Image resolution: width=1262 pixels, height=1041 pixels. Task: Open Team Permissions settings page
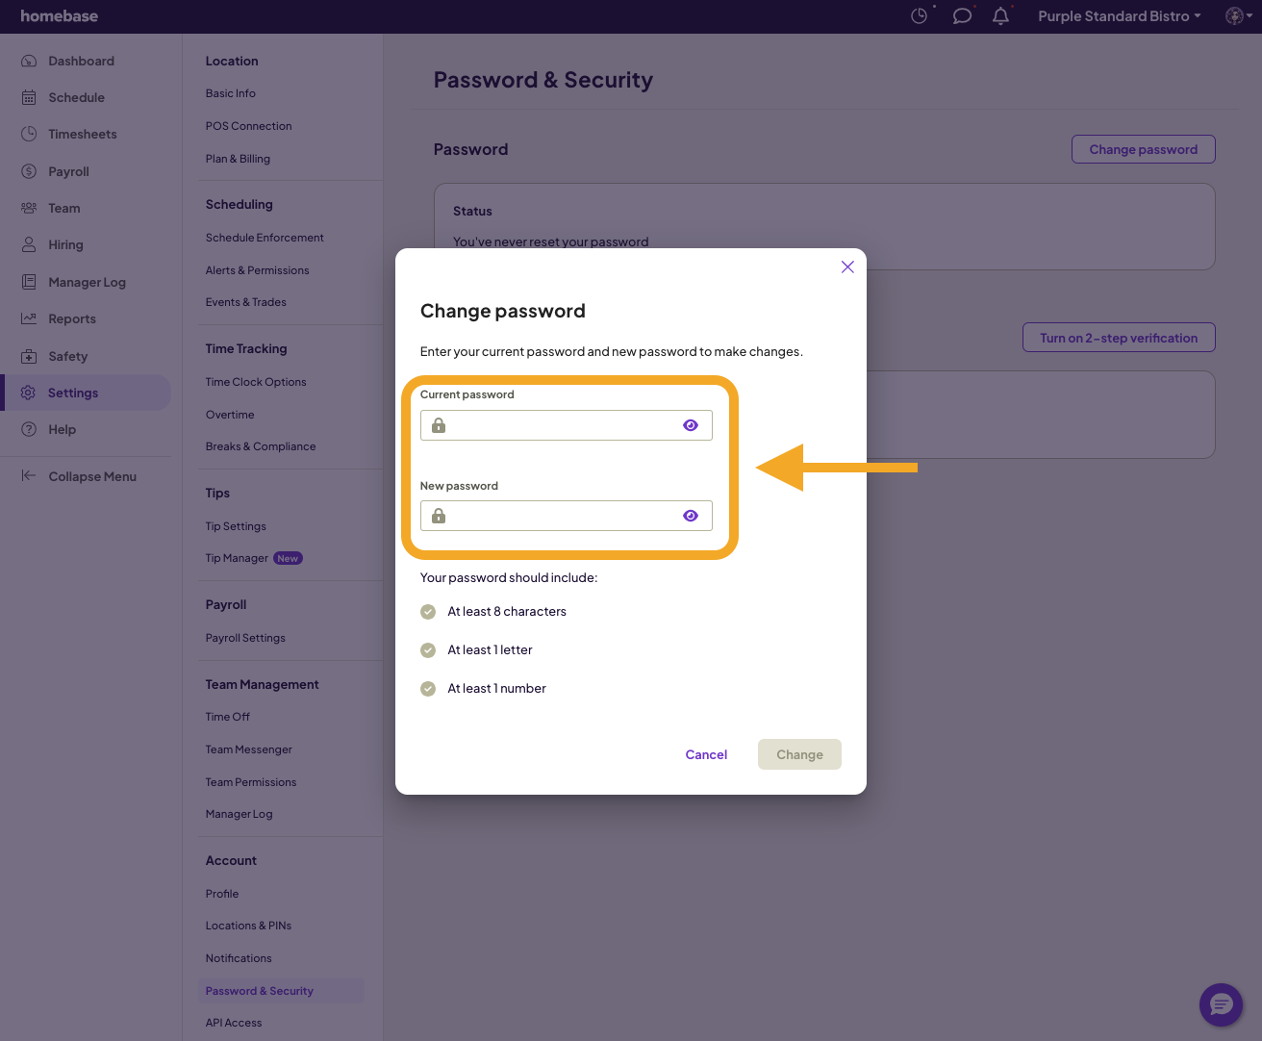click(x=250, y=782)
